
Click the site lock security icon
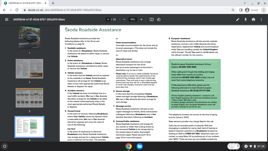[x=25, y=10]
